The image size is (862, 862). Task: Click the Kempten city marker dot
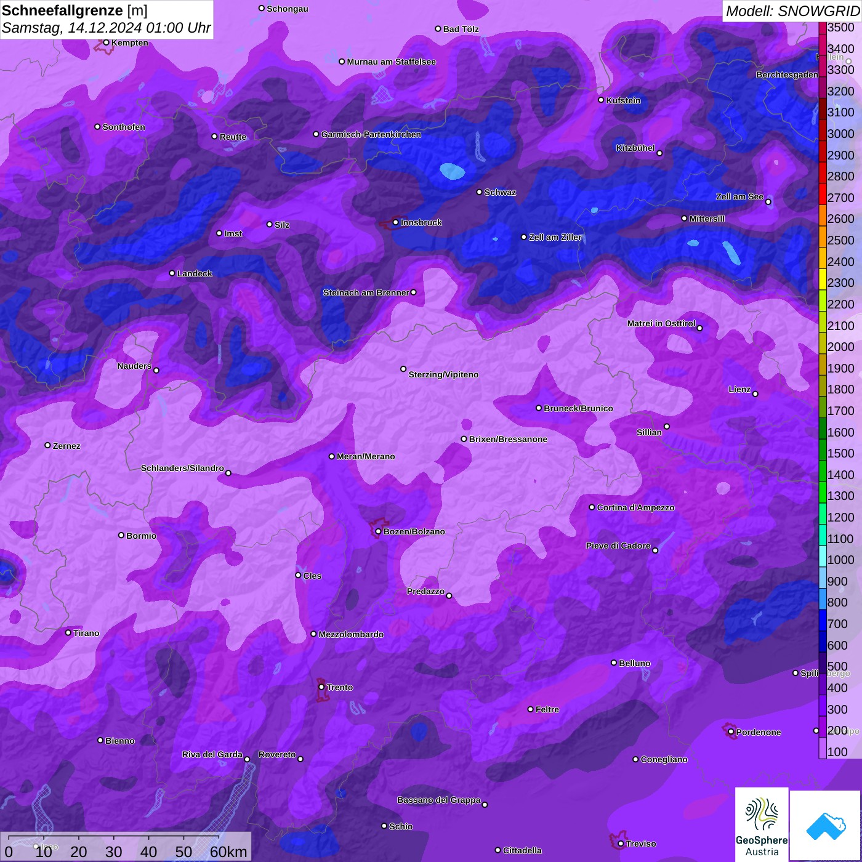(x=106, y=42)
